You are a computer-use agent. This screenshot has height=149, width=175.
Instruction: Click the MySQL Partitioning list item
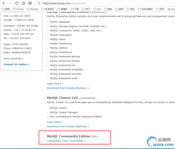(61, 44)
